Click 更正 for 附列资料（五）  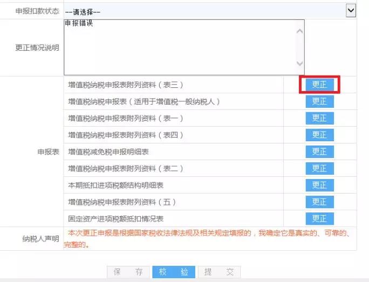[319, 202]
